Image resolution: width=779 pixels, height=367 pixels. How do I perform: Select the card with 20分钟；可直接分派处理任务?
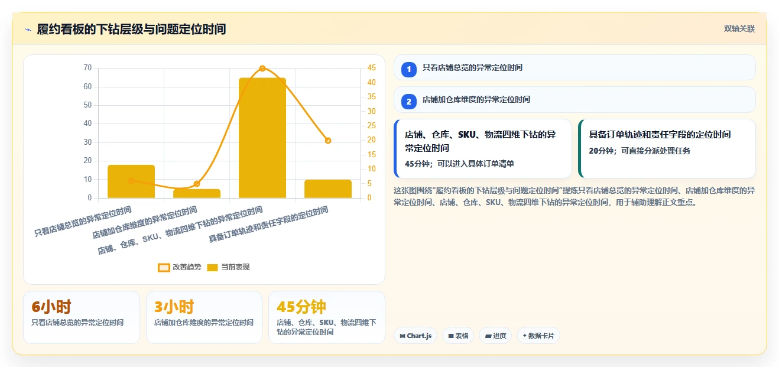pos(667,148)
